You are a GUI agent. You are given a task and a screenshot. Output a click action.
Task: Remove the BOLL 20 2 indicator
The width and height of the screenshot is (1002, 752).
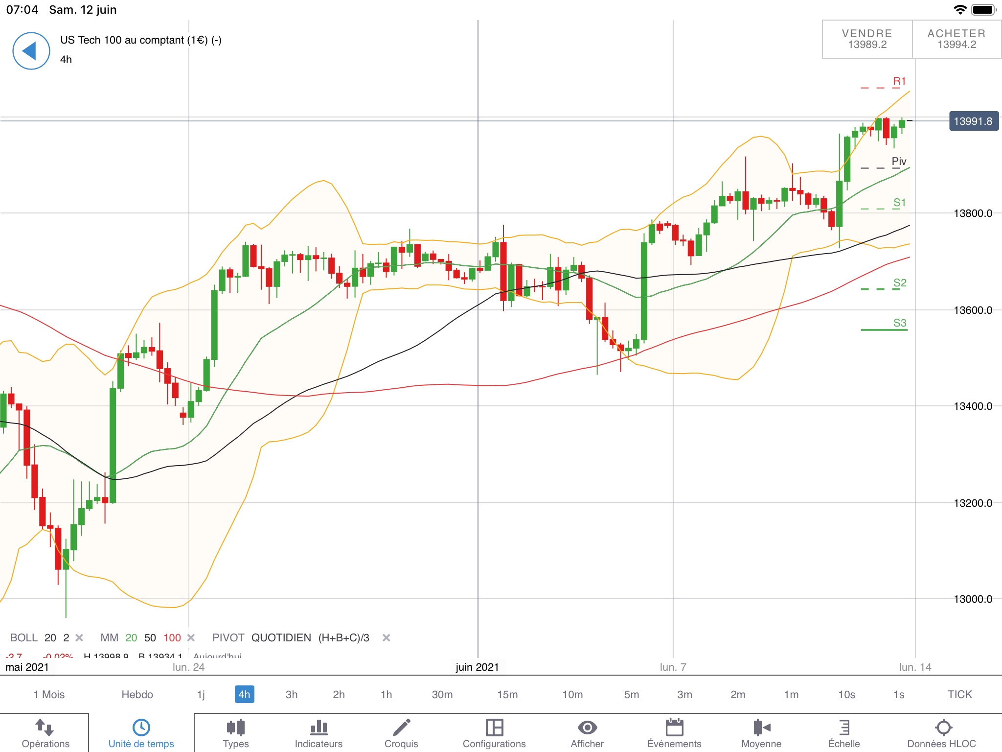pyautogui.click(x=79, y=637)
